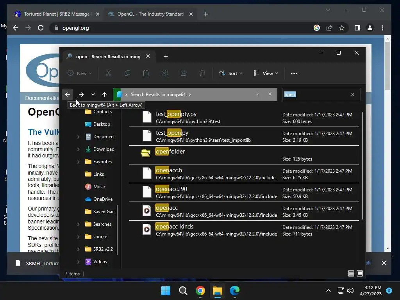
Task: Click the Cut icon in Explorer toolbar
Action: point(109,73)
